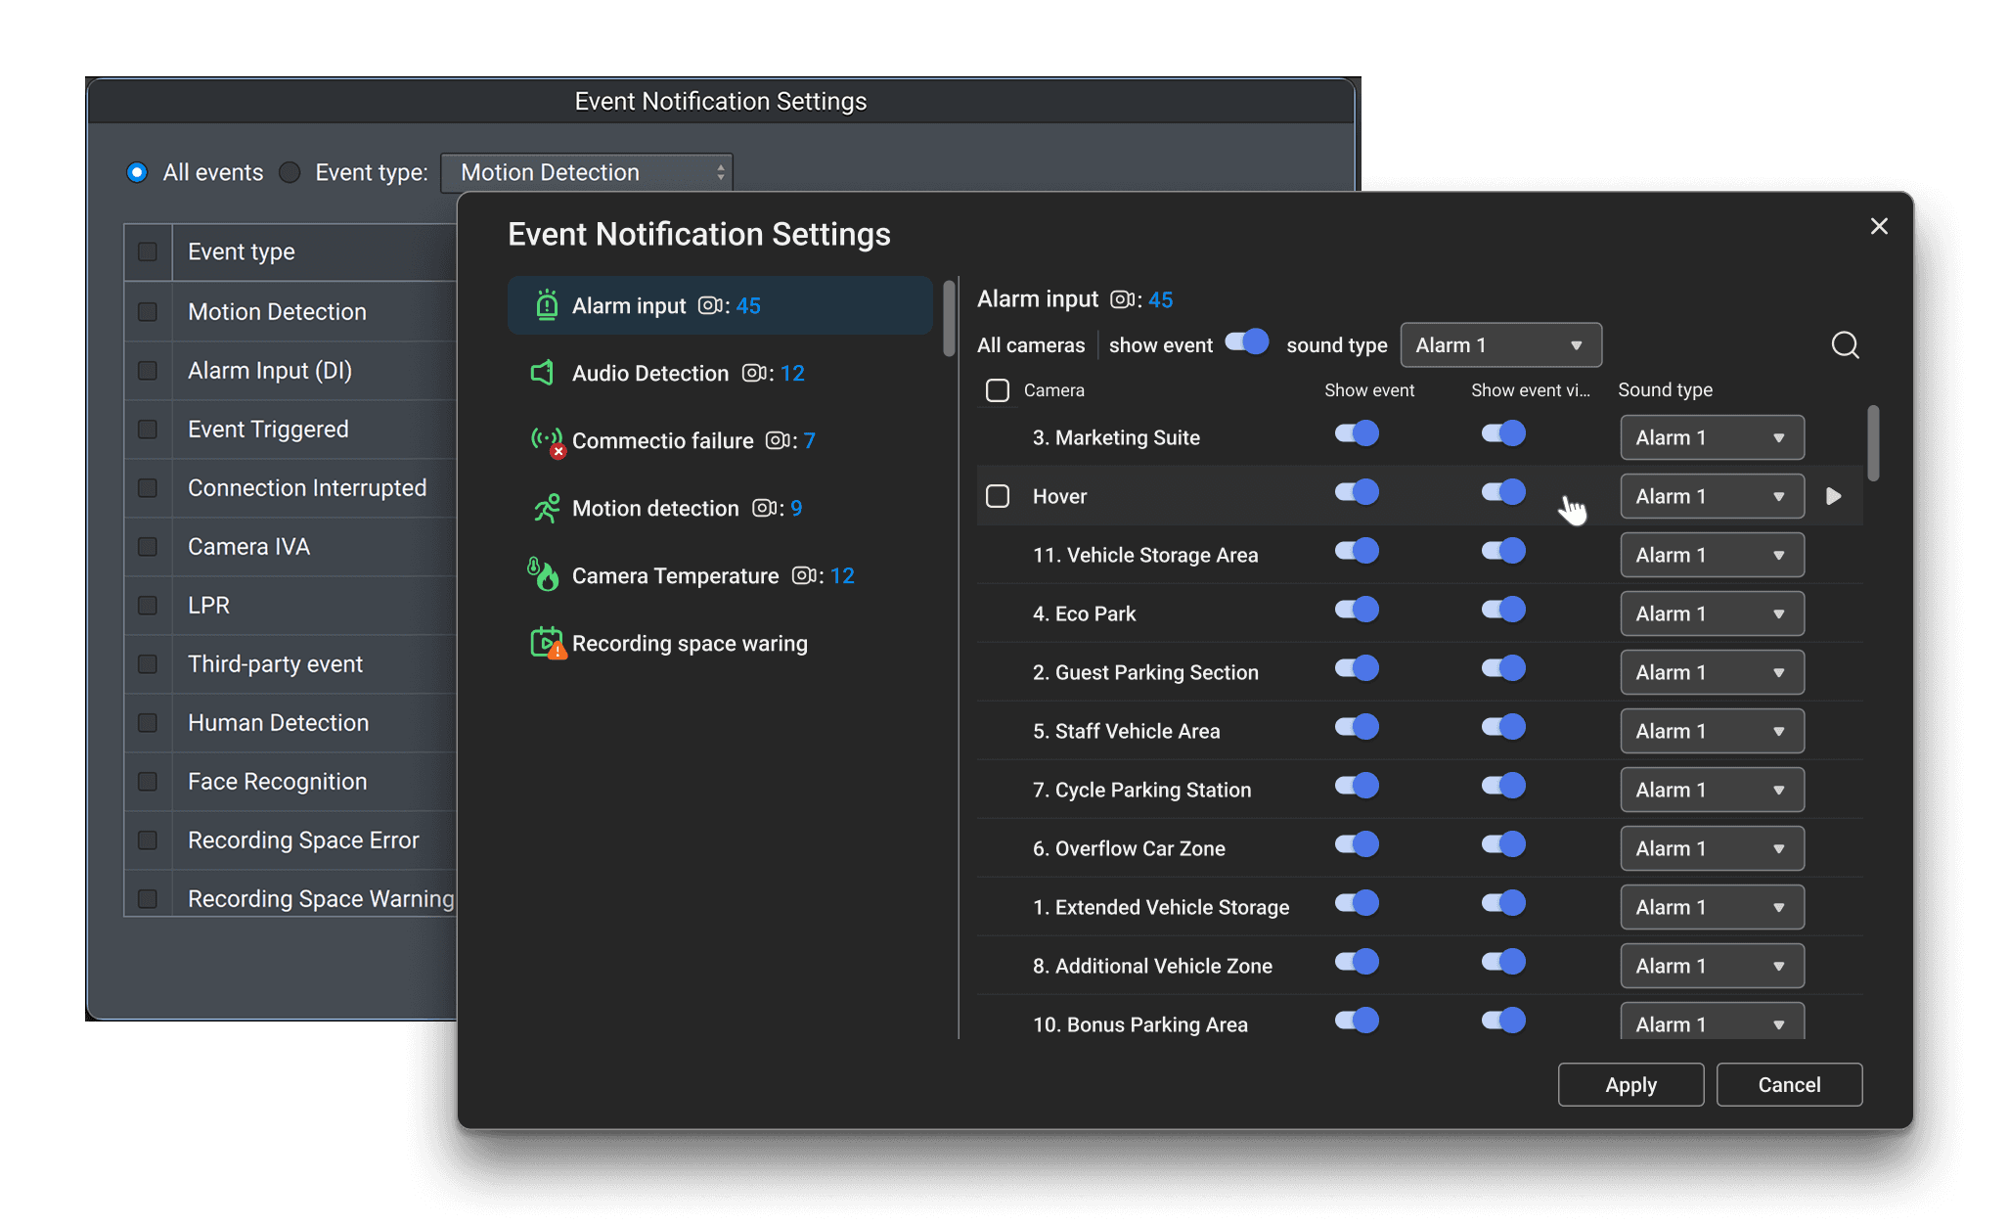Click the Apply button

pos(1630,1084)
